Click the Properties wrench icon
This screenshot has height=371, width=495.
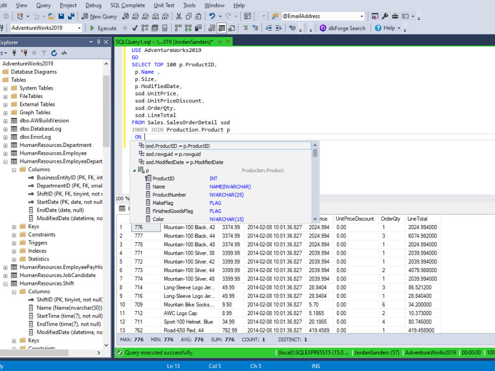(x=385, y=16)
